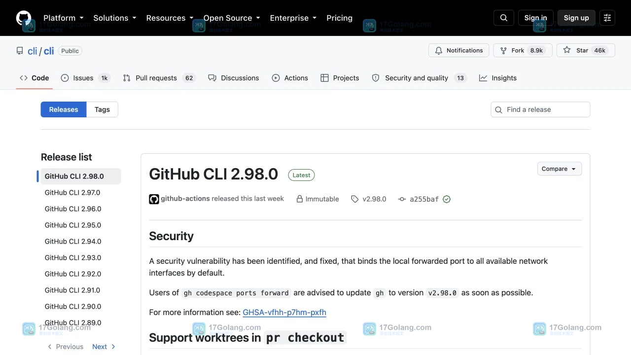Select GitHub CLI 2.93.0 in release list
Screen dimensions: 631x355
(x=81, y=257)
